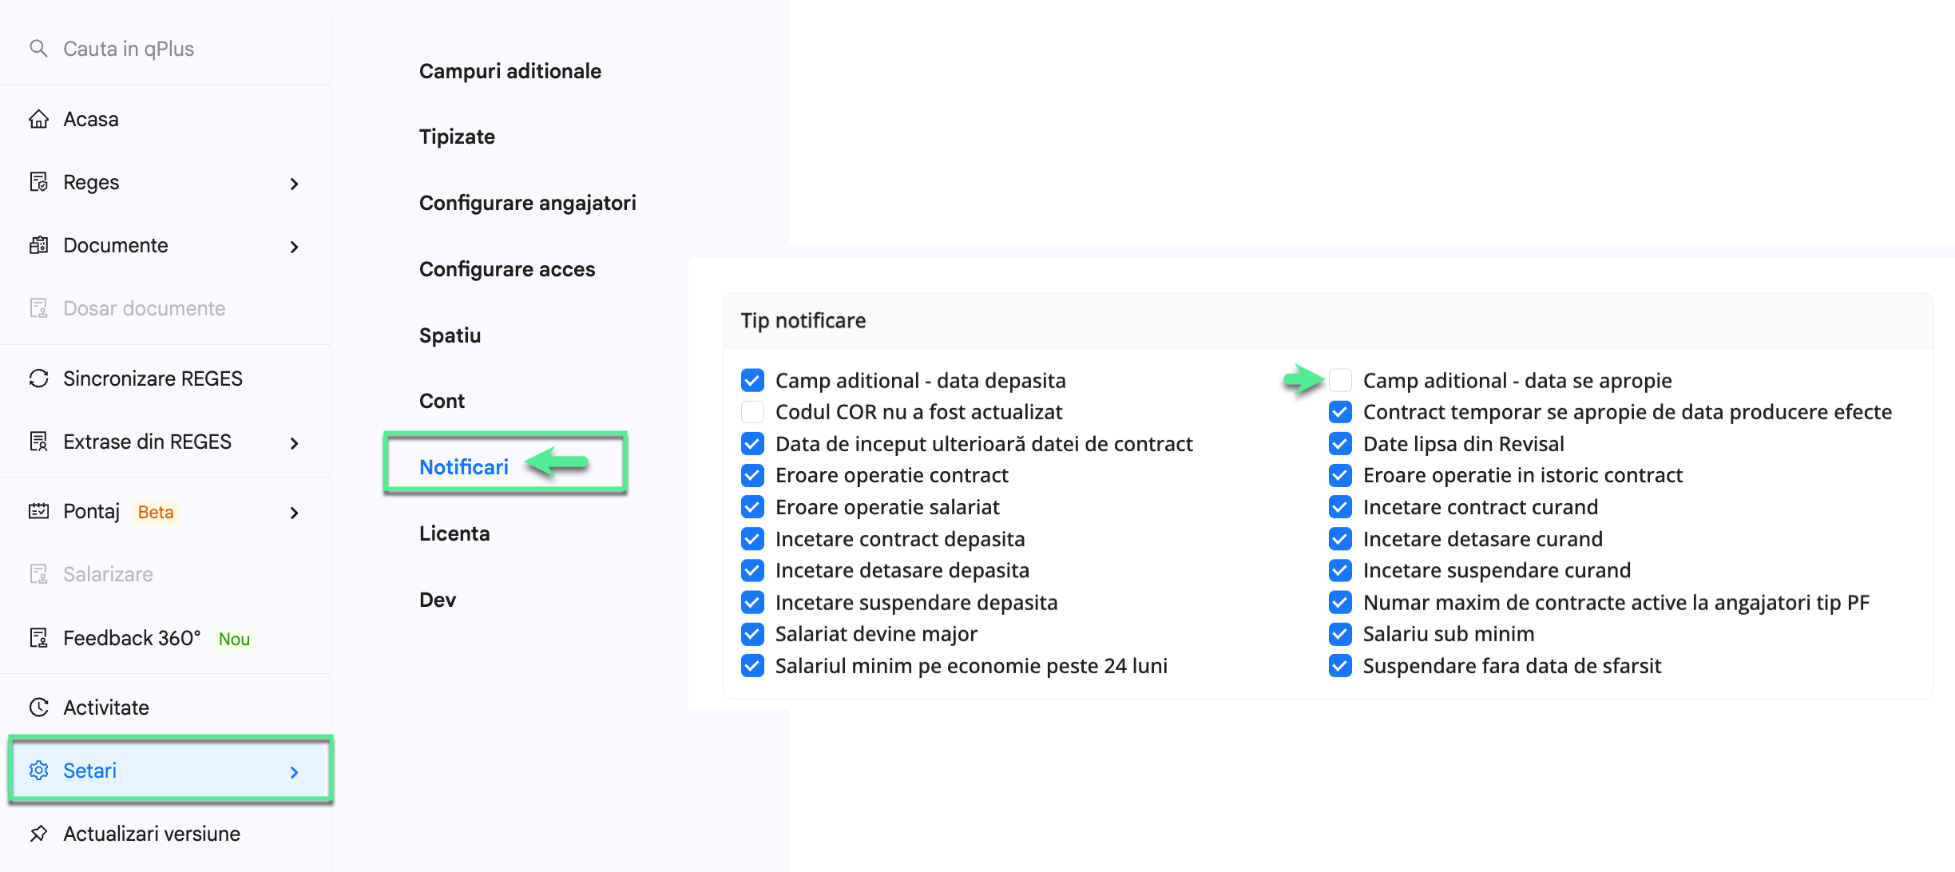
Task: Focus the Cauta in qPlus search field
Action: tap(165, 49)
